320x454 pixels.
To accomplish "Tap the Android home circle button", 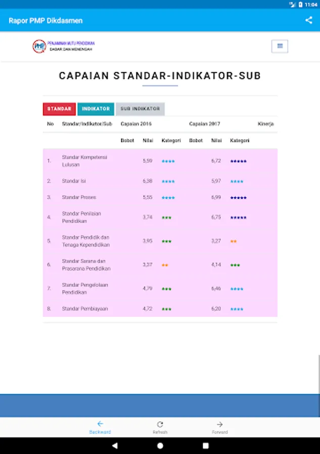I will click(160, 446).
